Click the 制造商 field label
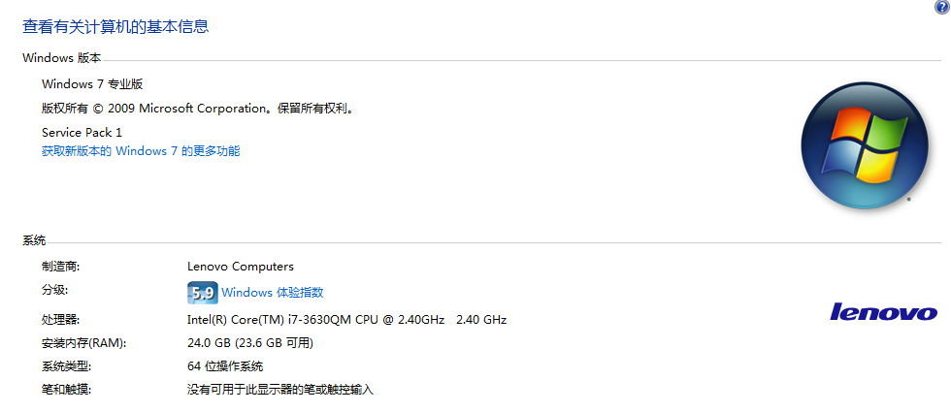This screenshot has width=951, height=412. coord(60,267)
